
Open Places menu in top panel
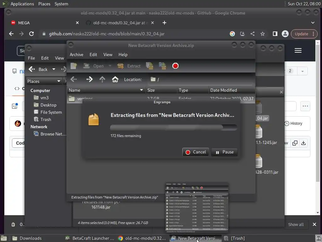point(44,4)
